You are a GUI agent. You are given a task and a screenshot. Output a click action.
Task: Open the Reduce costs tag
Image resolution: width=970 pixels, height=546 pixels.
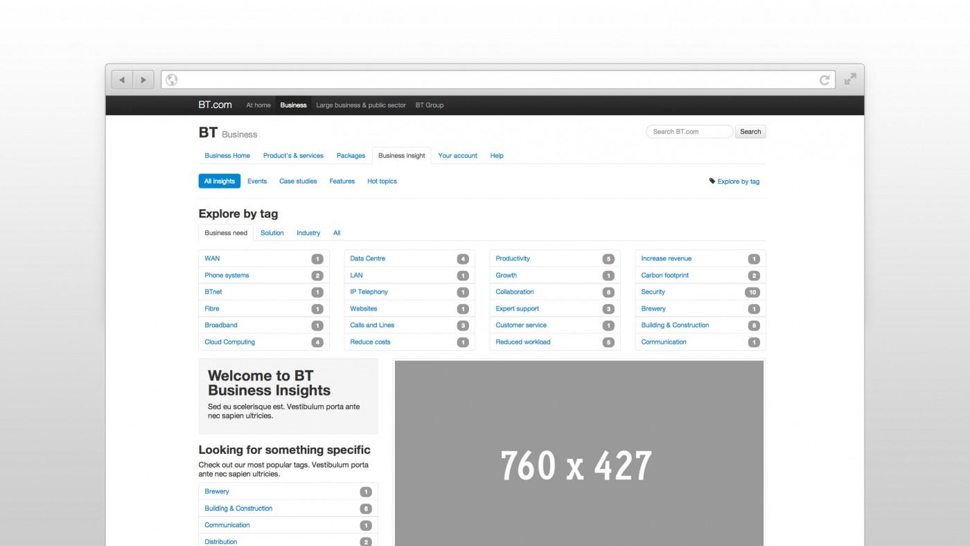371,342
